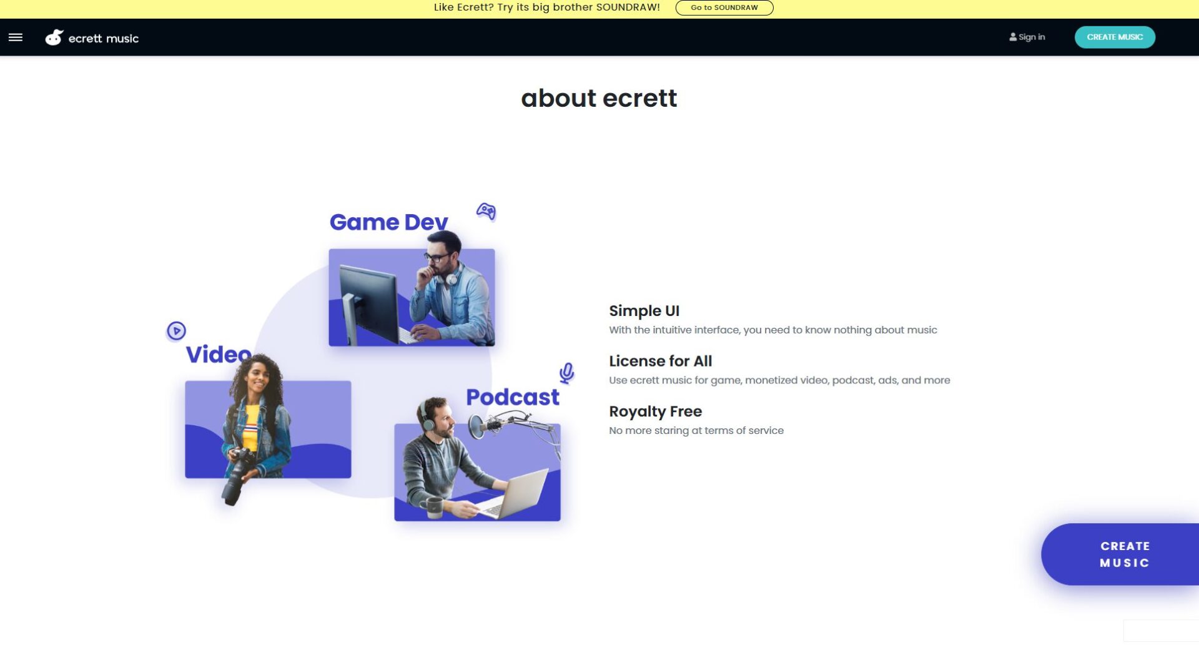
Task: Click the ecrett music brand text
Action: click(x=104, y=39)
